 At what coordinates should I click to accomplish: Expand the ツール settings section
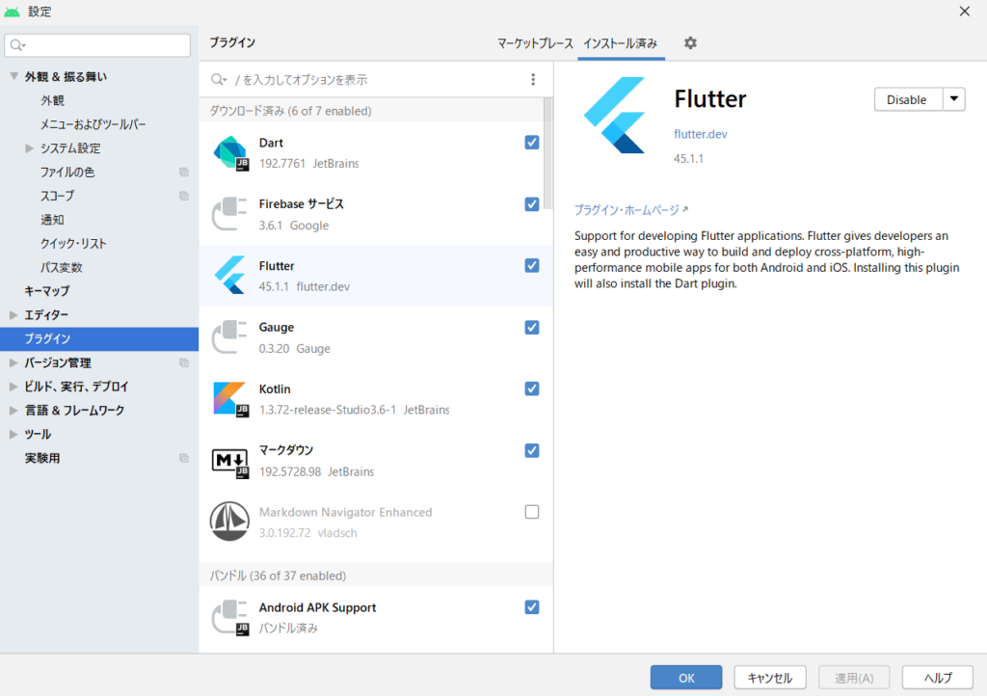[13, 434]
